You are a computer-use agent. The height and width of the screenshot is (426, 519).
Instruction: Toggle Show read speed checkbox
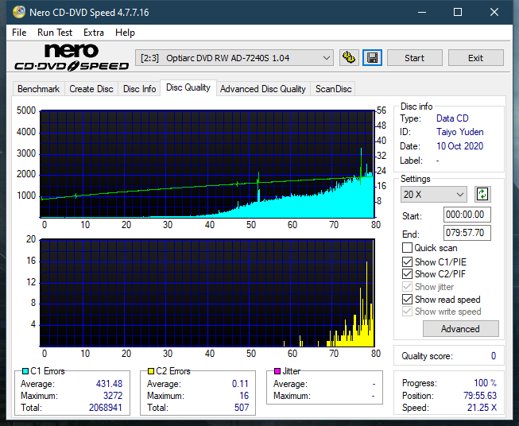[x=407, y=299]
